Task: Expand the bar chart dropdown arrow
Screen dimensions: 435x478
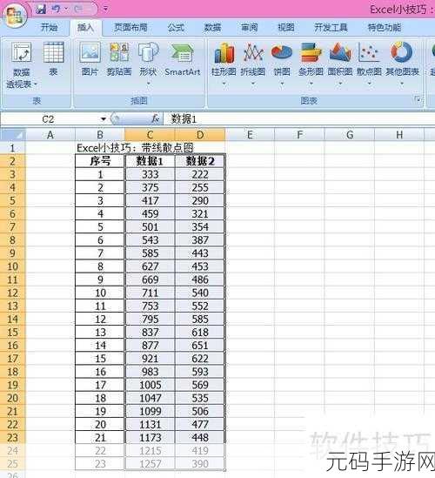Action: [311, 84]
